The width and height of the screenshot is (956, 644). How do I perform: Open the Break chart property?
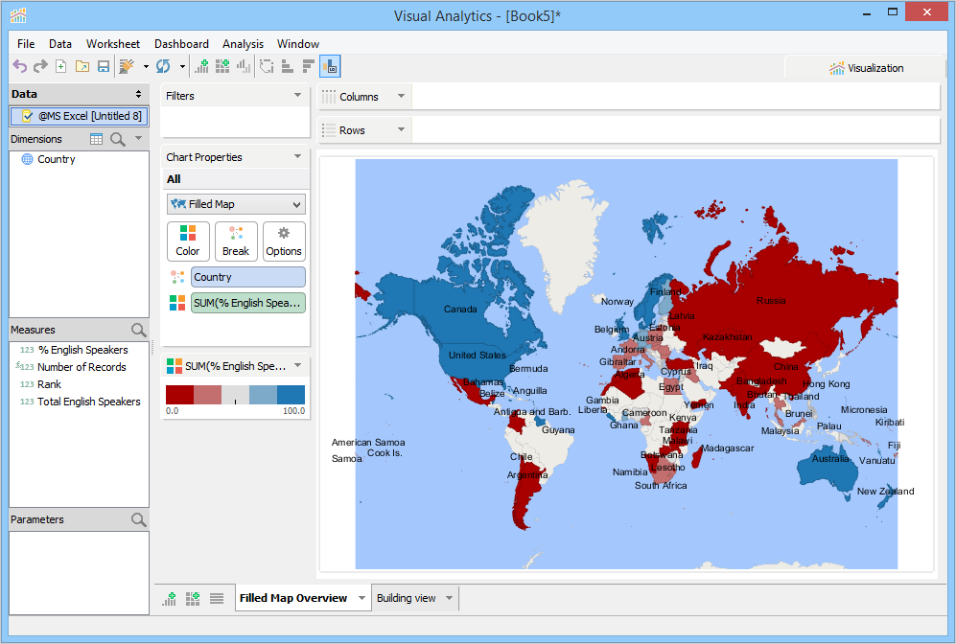[x=235, y=241]
